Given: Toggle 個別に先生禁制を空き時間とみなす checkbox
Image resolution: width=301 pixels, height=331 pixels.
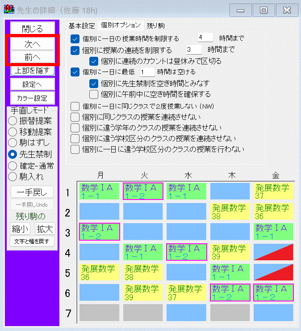Looking at the screenshot, I should click(x=94, y=84).
